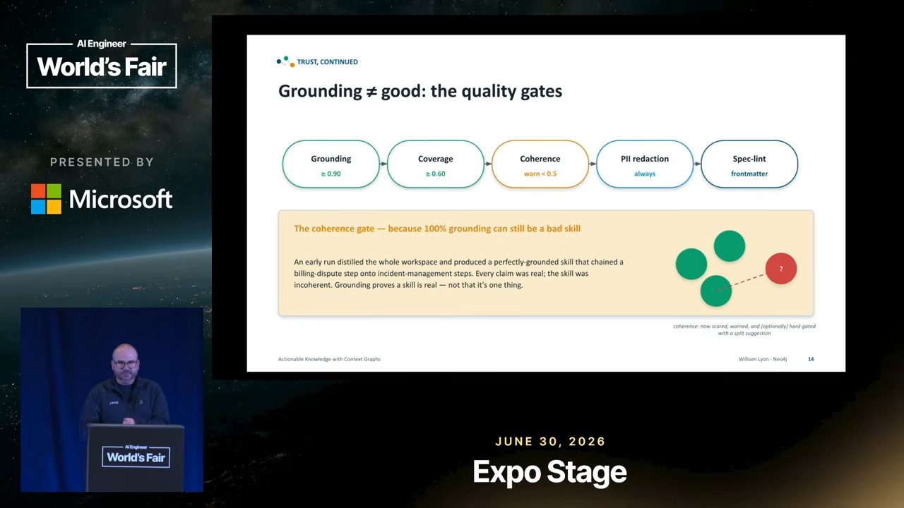Click the 'PRESENTED BY' label
This screenshot has width=904, height=508.
(x=102, y=162)
